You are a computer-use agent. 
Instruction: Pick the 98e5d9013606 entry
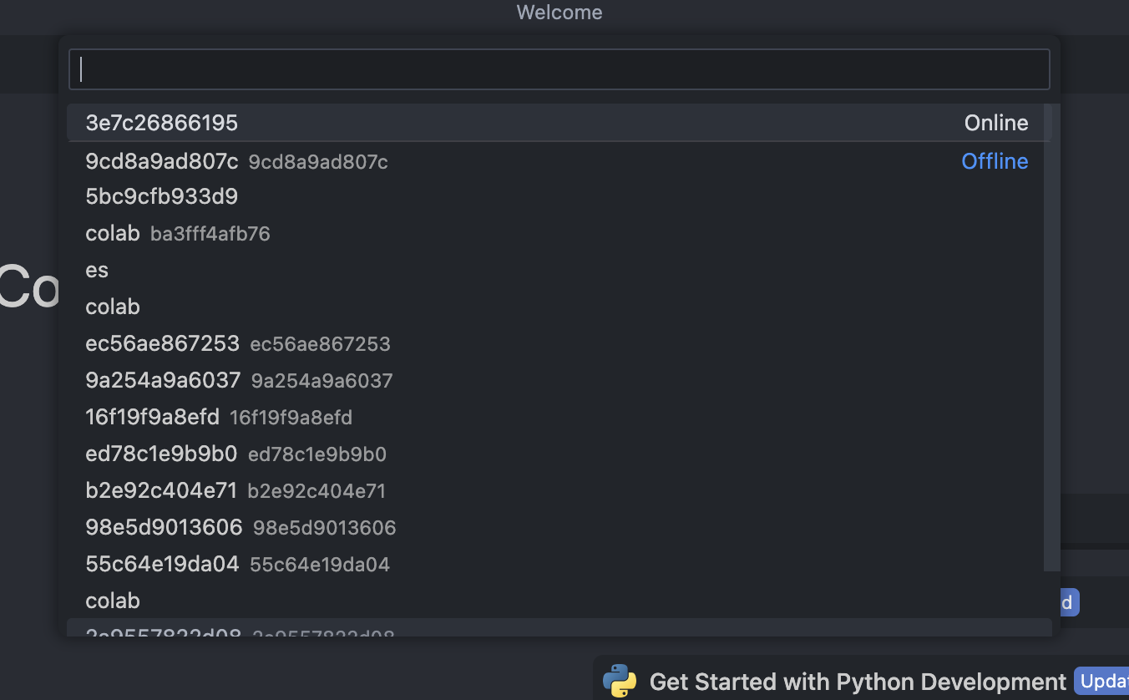164,527
